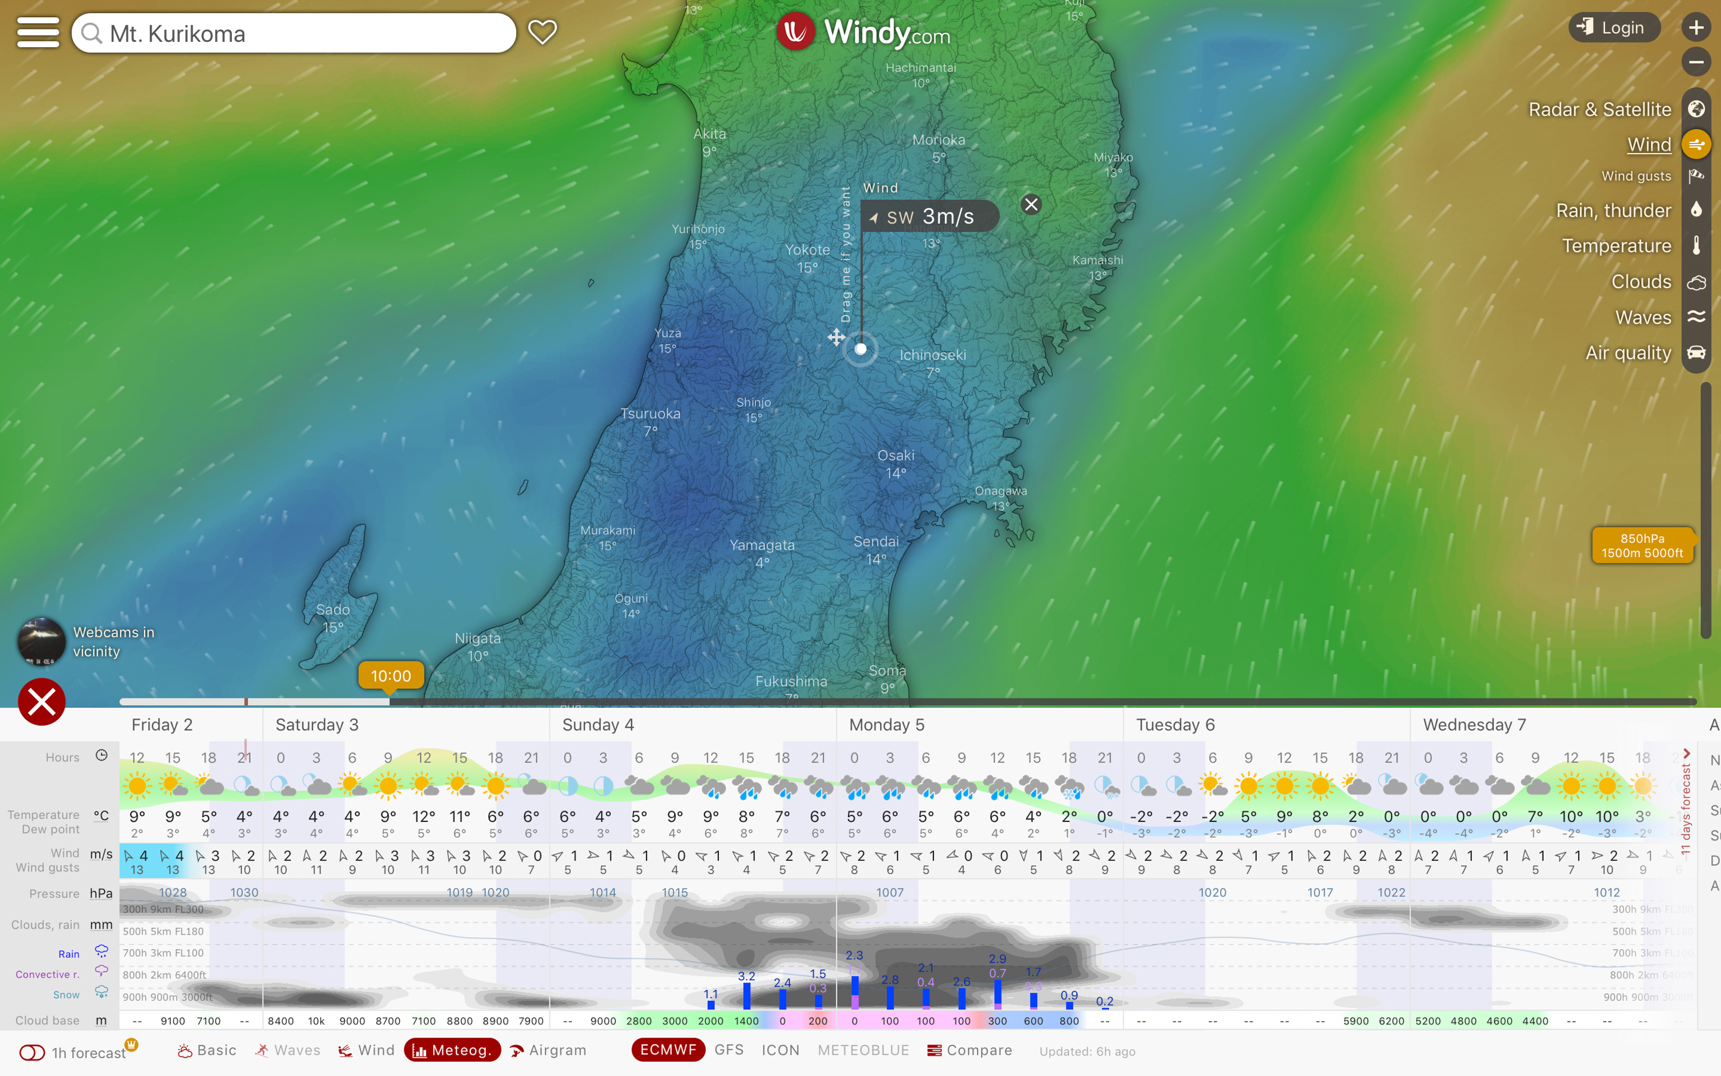Screen dimensions: 1721x1076
Task: Open the hamburger main menu
Action: pos(38,33)
